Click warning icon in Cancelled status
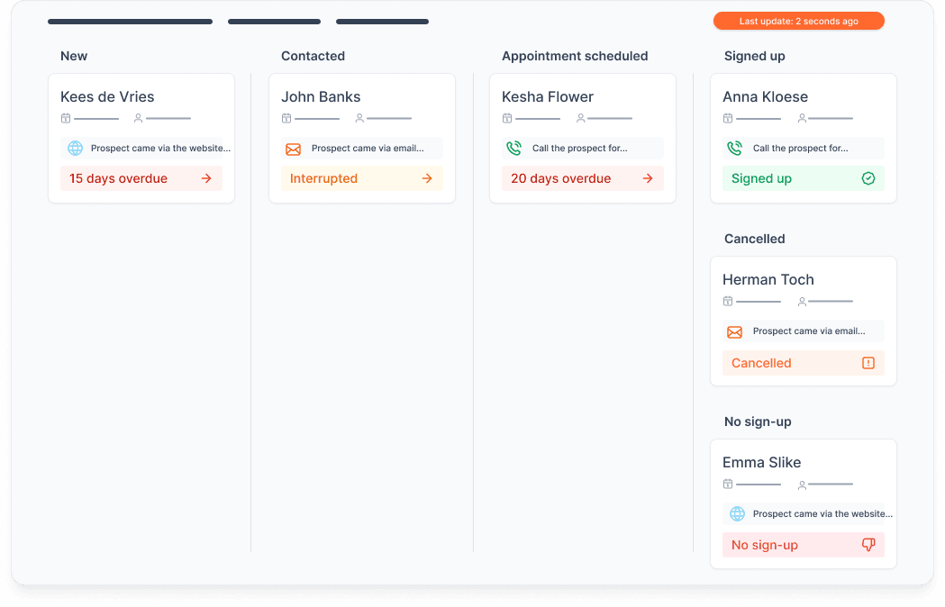Viewport: 945px width, 607px height. [x=868, y=363]
